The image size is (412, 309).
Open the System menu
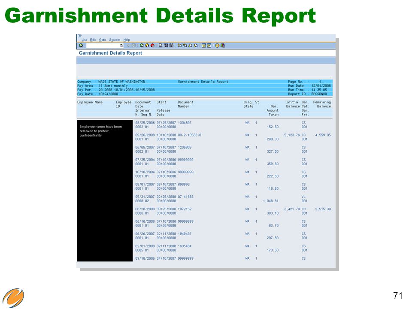pyautogui.click(x=115, y=39)
